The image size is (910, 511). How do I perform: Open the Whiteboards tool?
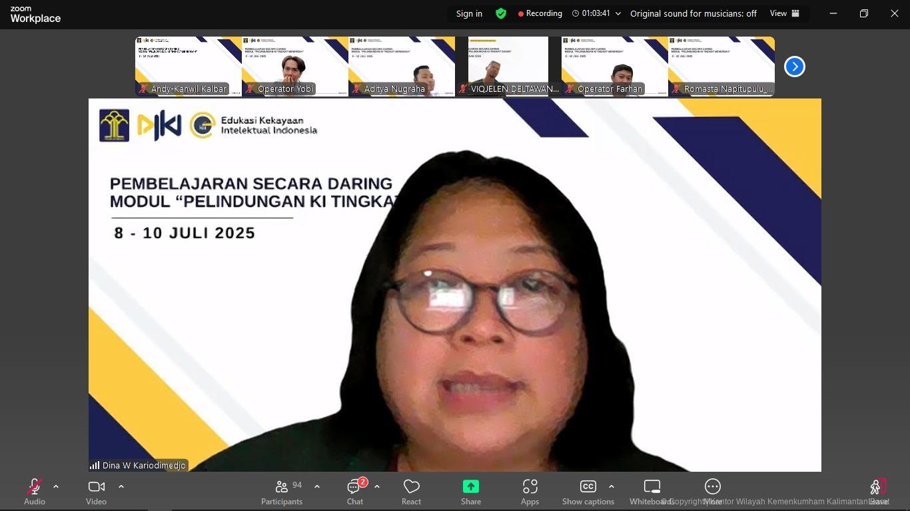coord(652,492)
